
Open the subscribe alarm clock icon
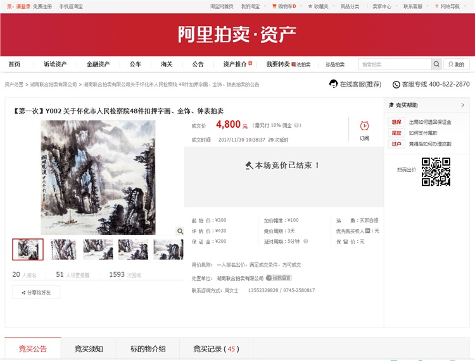point(364,125)
